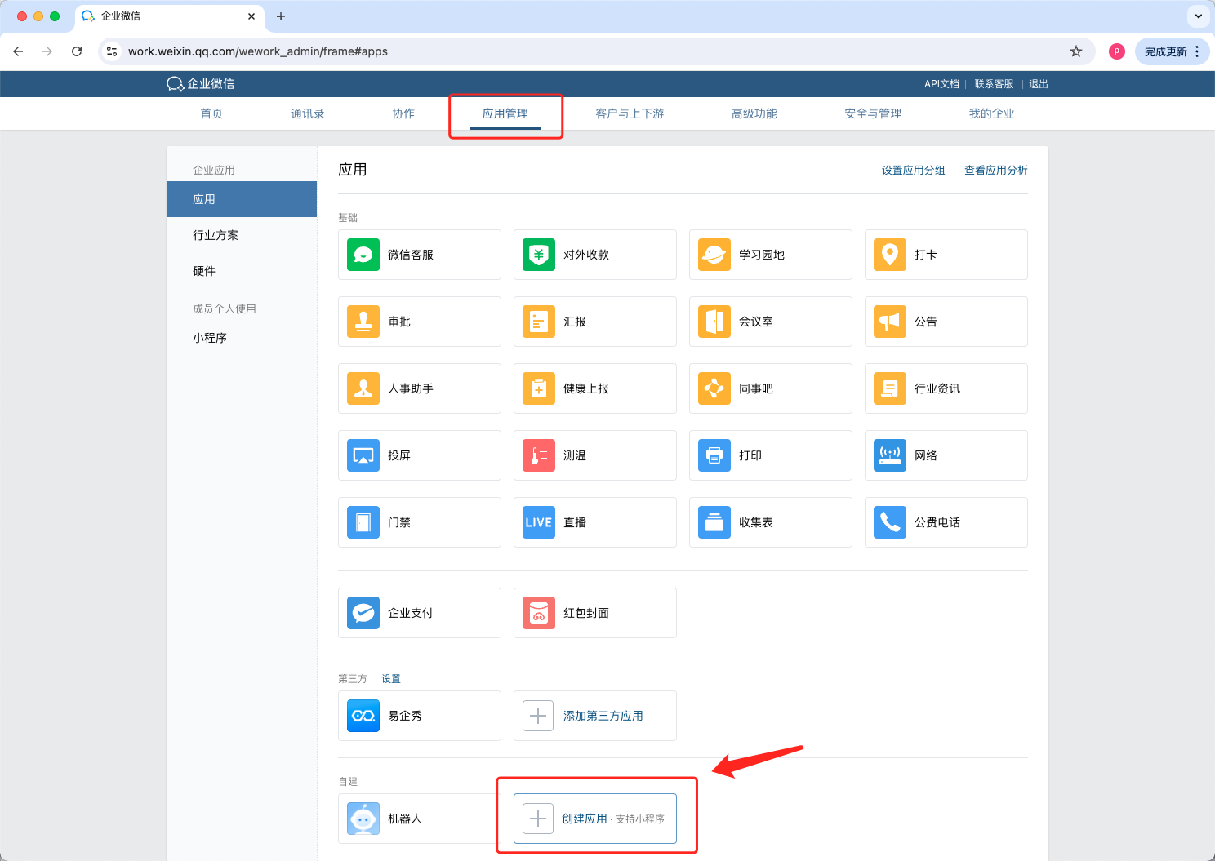Bookmark page with the star icon
Screen dimensions: 1215x861
(1076, 51)
